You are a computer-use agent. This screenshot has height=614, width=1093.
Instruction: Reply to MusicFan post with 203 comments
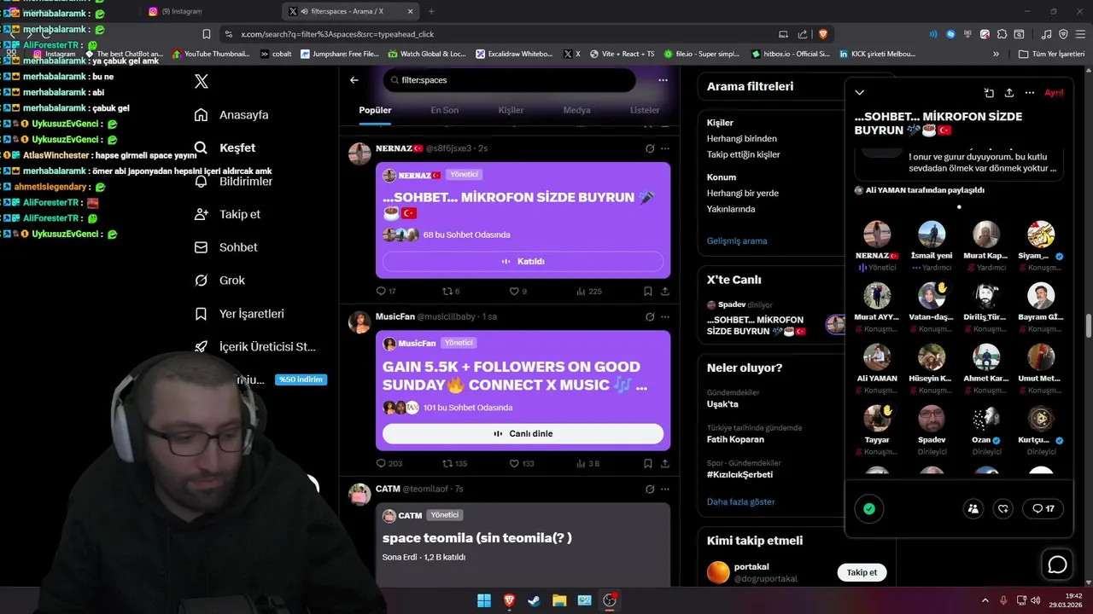click(x=389, y=464)
